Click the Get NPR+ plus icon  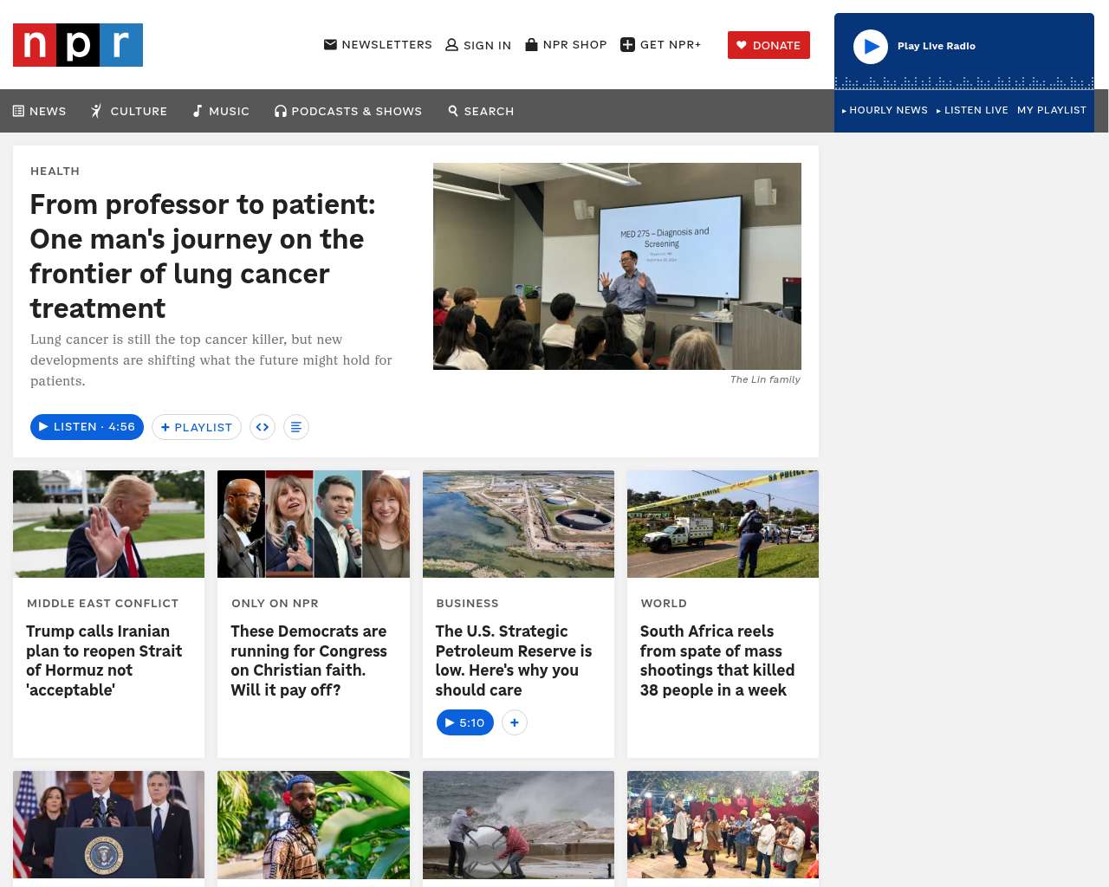point(627,45)
